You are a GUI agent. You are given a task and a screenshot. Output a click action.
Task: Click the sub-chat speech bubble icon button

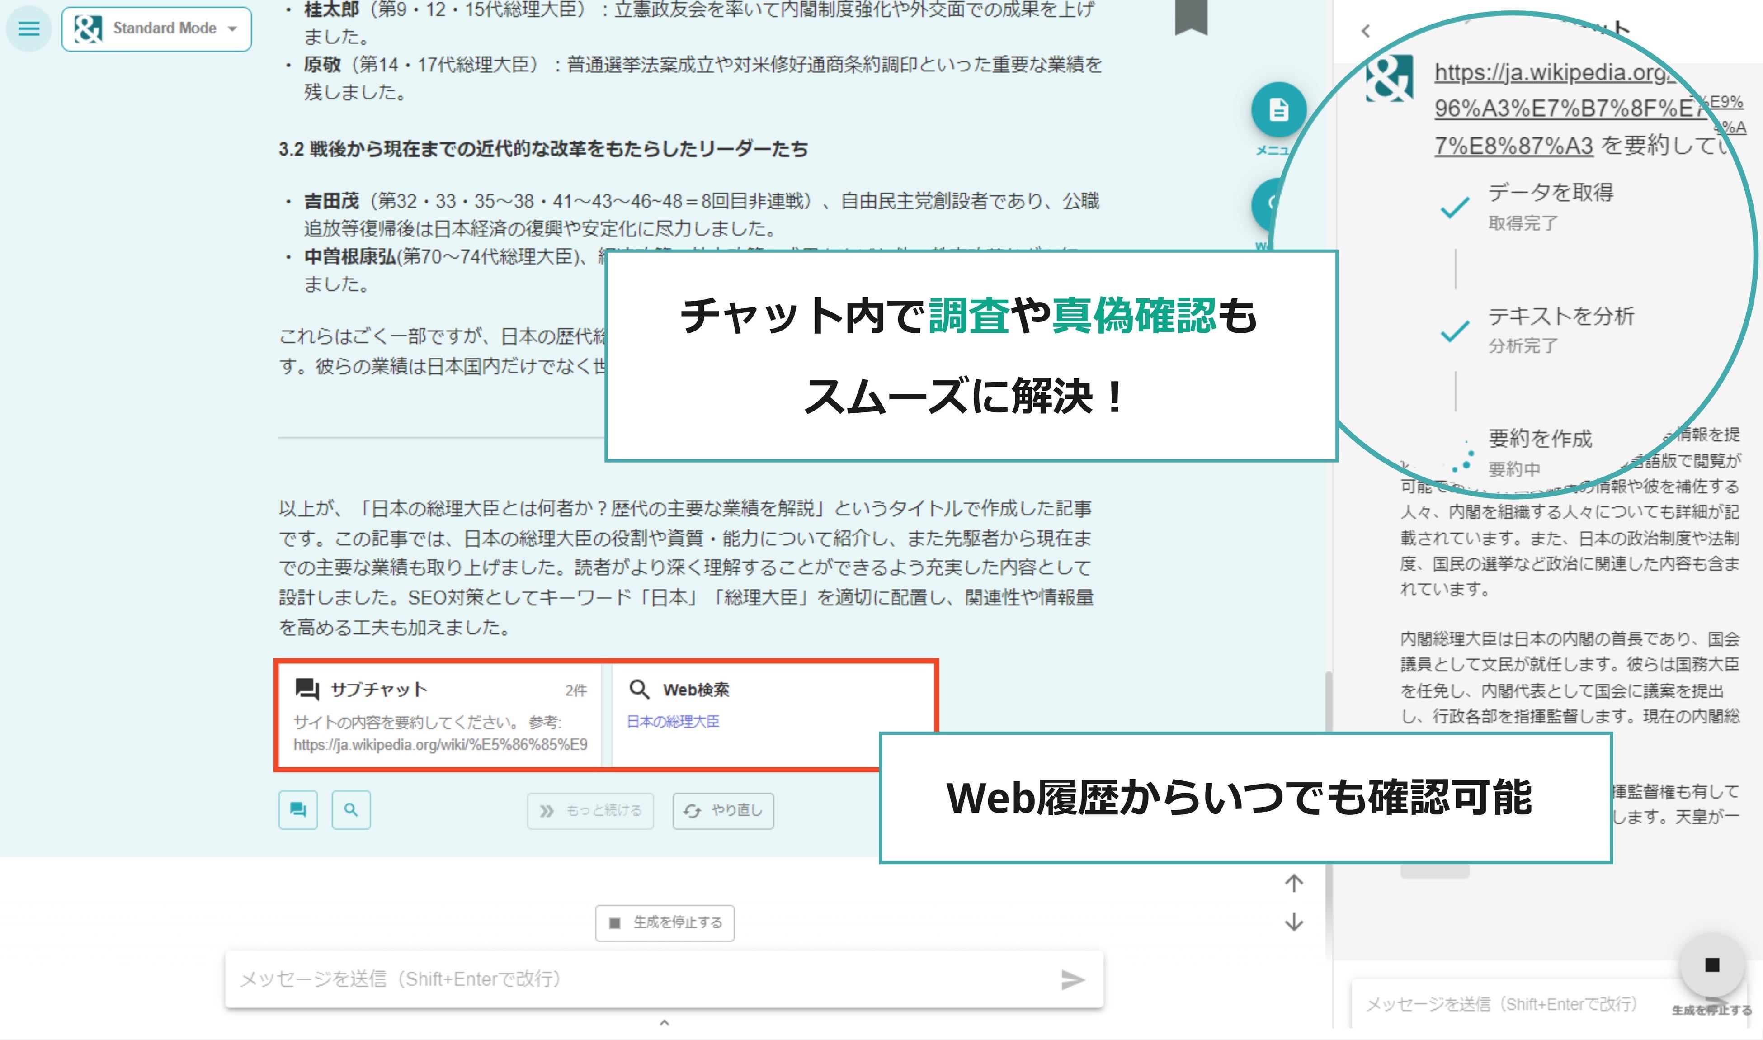pos(298,810)
